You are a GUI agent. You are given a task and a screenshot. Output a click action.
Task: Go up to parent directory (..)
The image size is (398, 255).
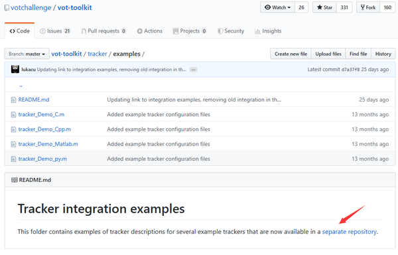(x=21, y=86)
